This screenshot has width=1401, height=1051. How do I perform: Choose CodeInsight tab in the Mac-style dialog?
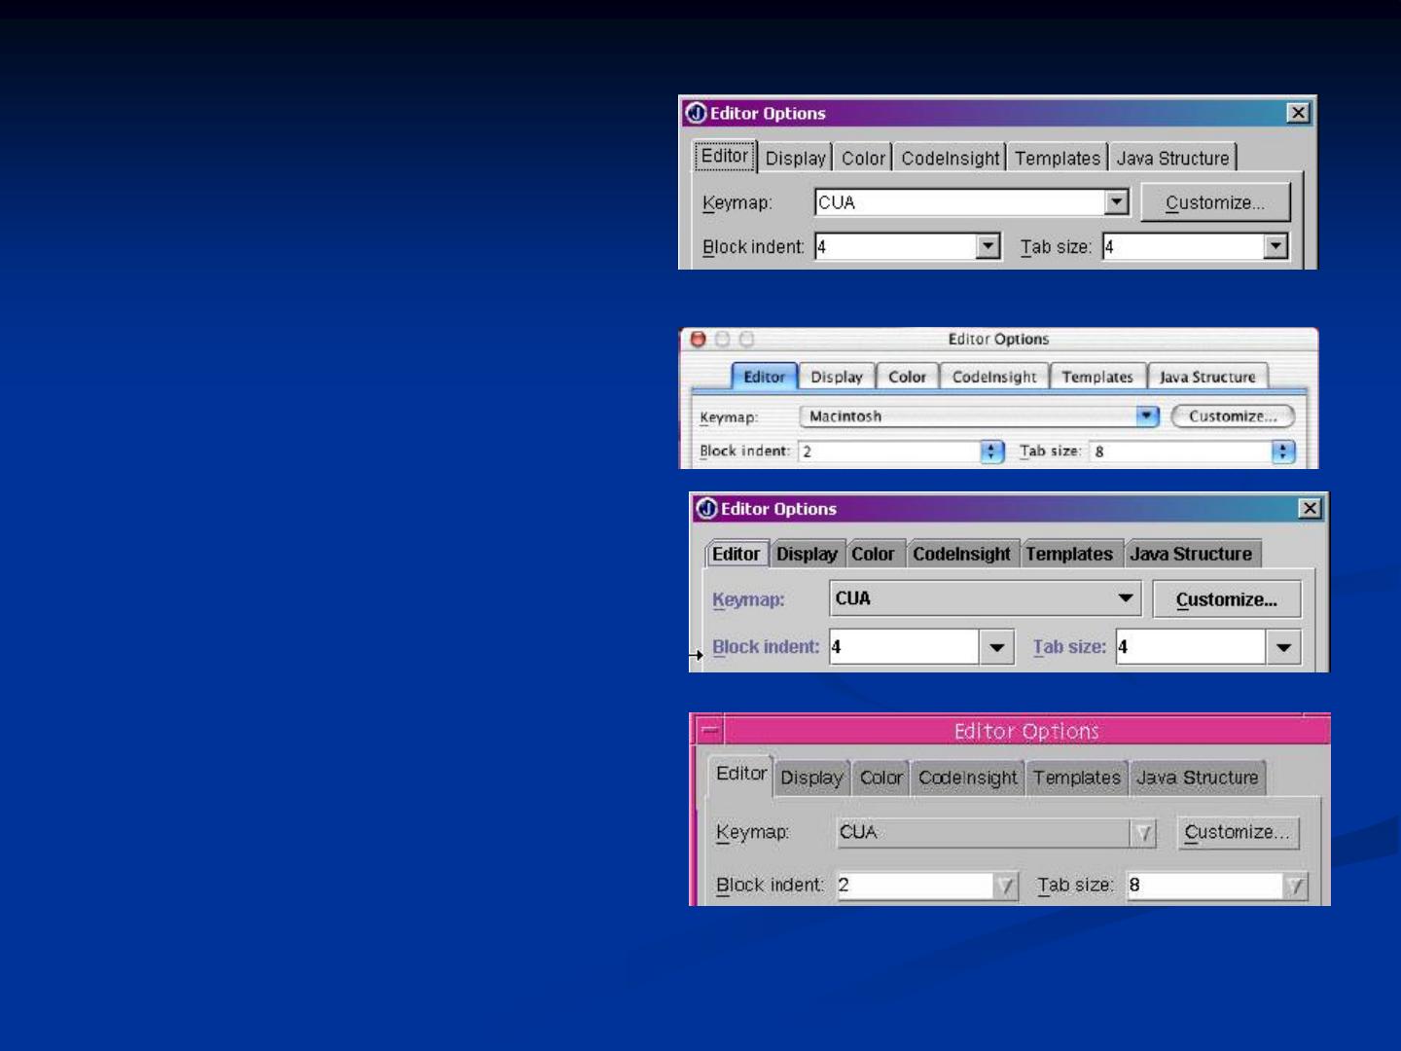(994, 377)
